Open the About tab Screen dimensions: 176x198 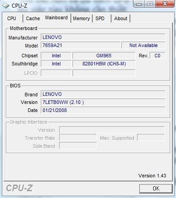coord(121,18)
